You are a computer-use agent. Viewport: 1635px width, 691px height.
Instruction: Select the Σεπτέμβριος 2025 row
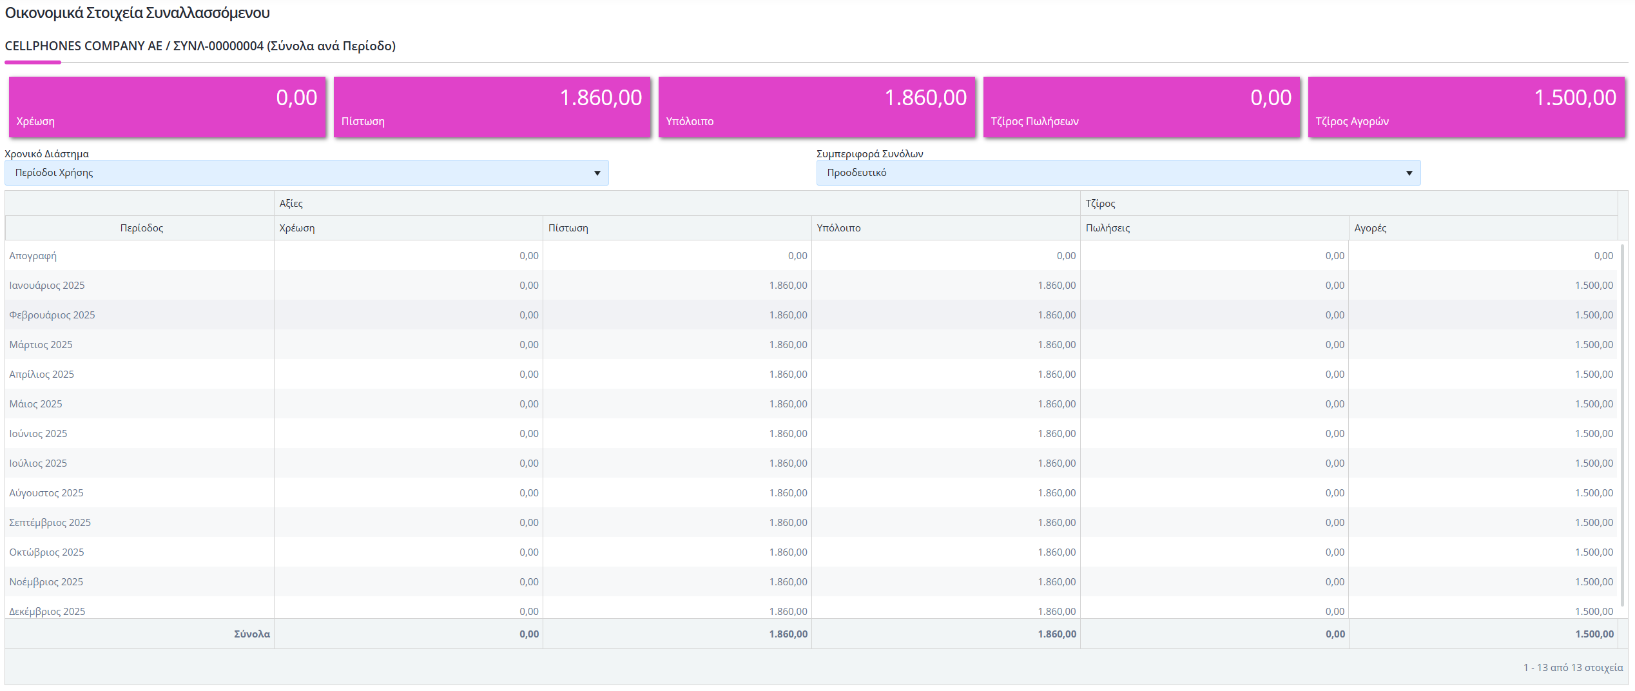(x=811, y=523)
